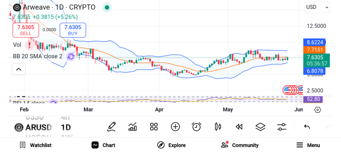This screenshot has height=153, width=341.
Task: Open the USD currency dropdown
Action: click(317, 7)
